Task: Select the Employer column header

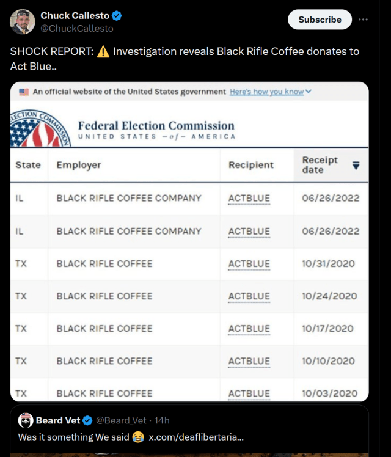Action: (x=79, y=165)
